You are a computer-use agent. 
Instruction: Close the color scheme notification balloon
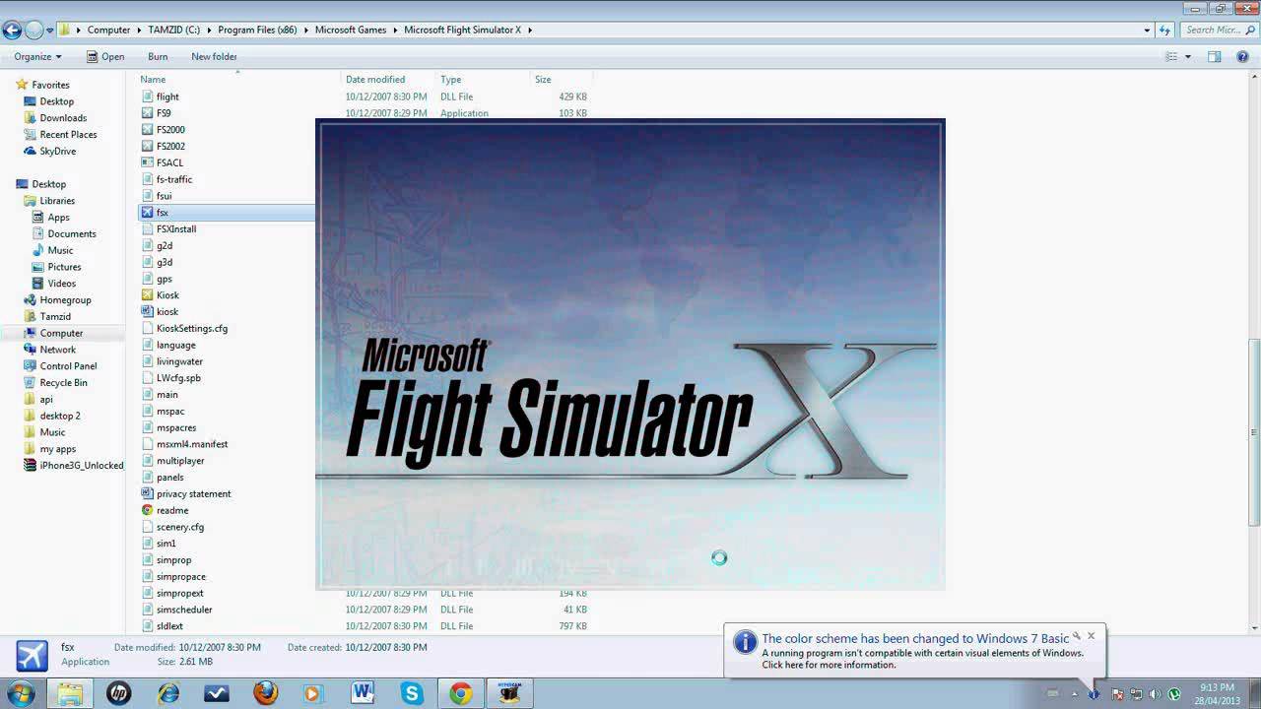[x=1091, y=636]
